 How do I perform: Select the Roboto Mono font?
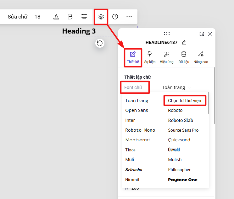pos(140,130)
